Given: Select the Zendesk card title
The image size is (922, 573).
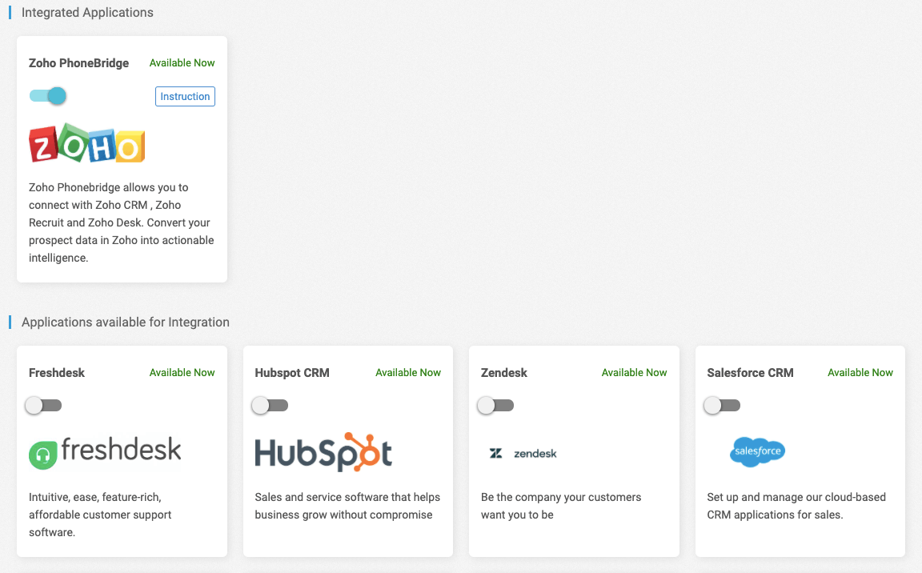Looking at the screenshot, I should 504,373.
